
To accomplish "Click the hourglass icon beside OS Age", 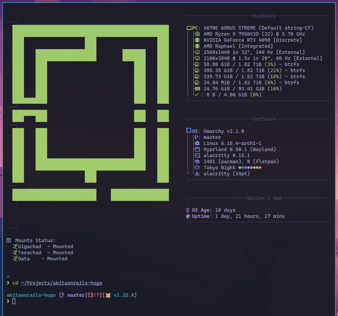I will 188,210.
